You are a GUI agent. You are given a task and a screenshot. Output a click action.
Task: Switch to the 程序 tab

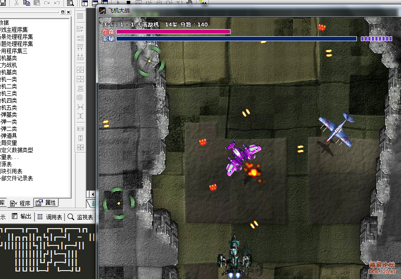point(21,203)
